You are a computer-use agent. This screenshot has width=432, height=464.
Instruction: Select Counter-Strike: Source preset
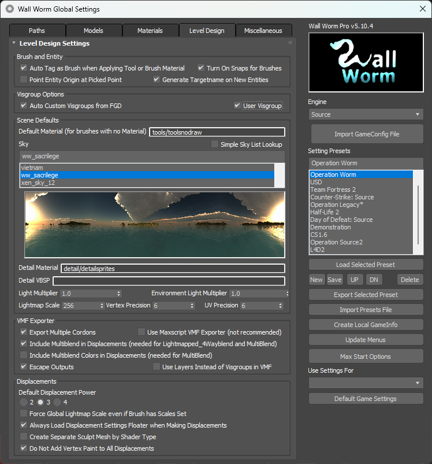pos(361,197)
